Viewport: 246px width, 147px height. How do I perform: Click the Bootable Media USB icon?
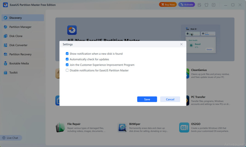[x=5, y=63]
